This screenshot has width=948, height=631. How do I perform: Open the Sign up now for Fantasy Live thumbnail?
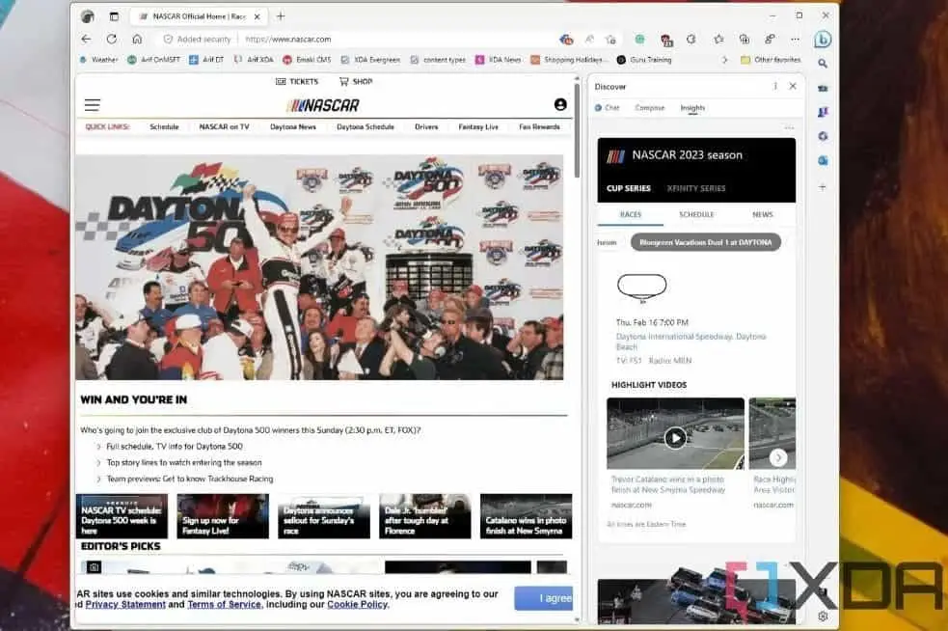point(223,516)
